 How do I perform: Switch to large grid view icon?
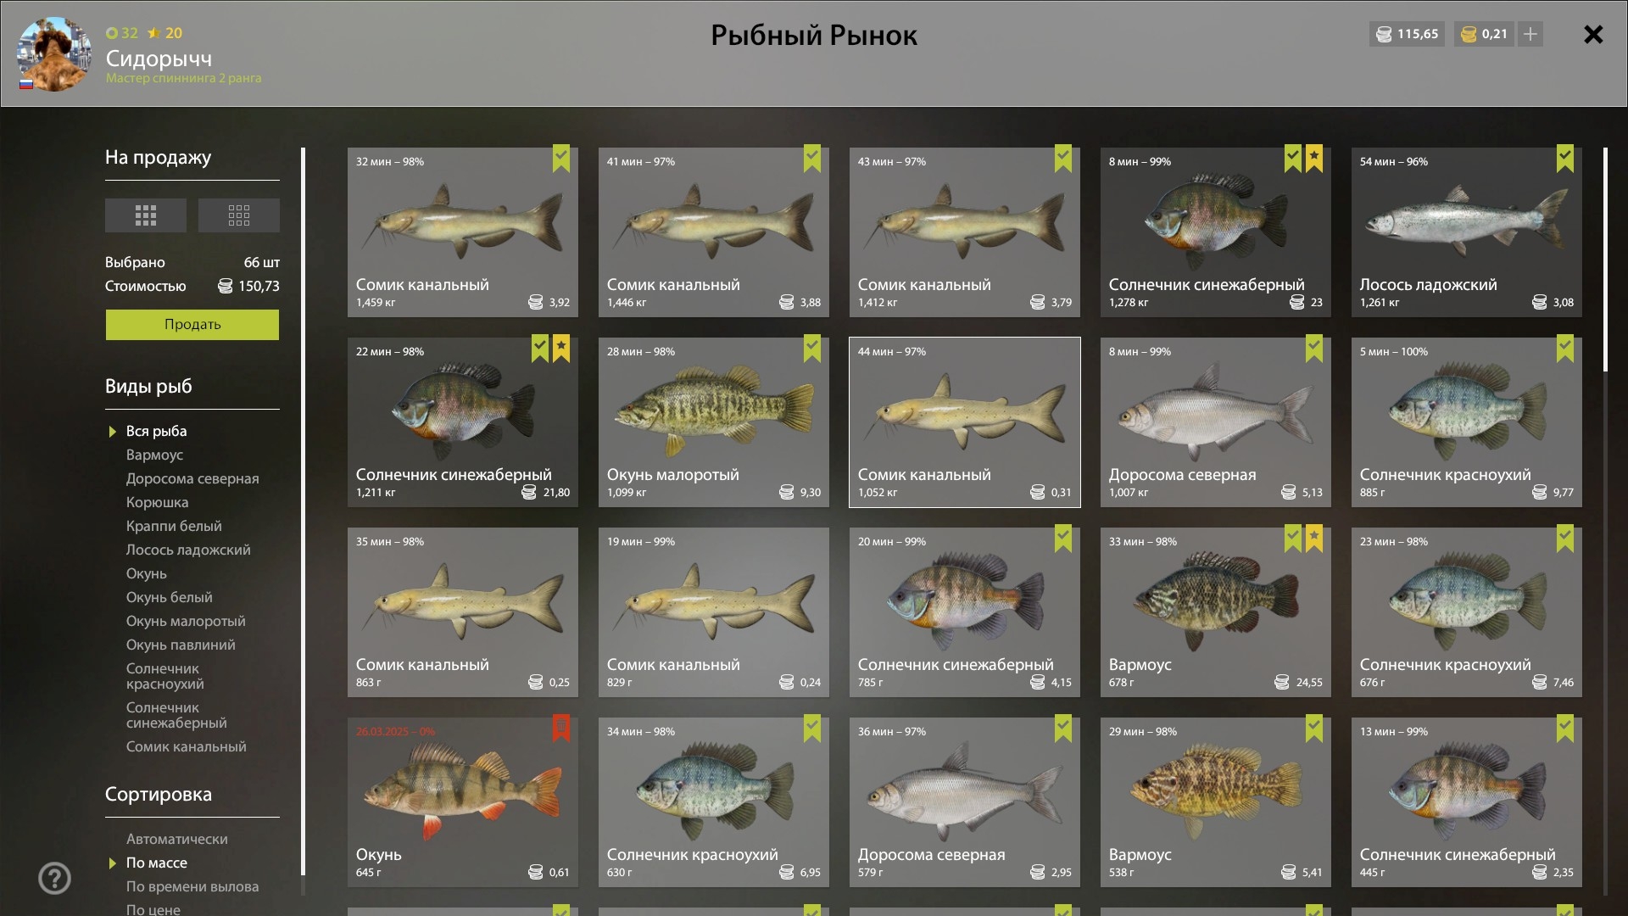pos(146,215)
